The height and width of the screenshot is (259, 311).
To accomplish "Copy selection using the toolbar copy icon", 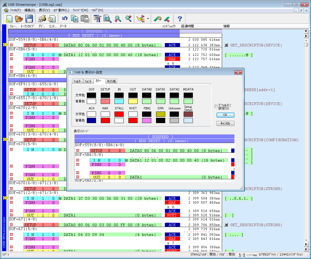I will tap(74, 19).
